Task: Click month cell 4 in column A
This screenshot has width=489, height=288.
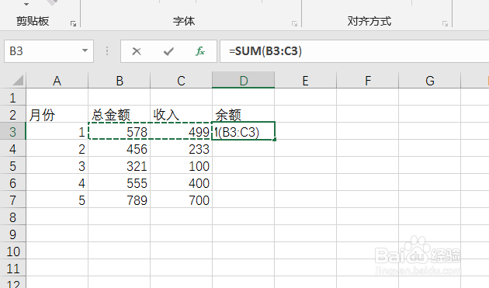Action: coord(57,183)
